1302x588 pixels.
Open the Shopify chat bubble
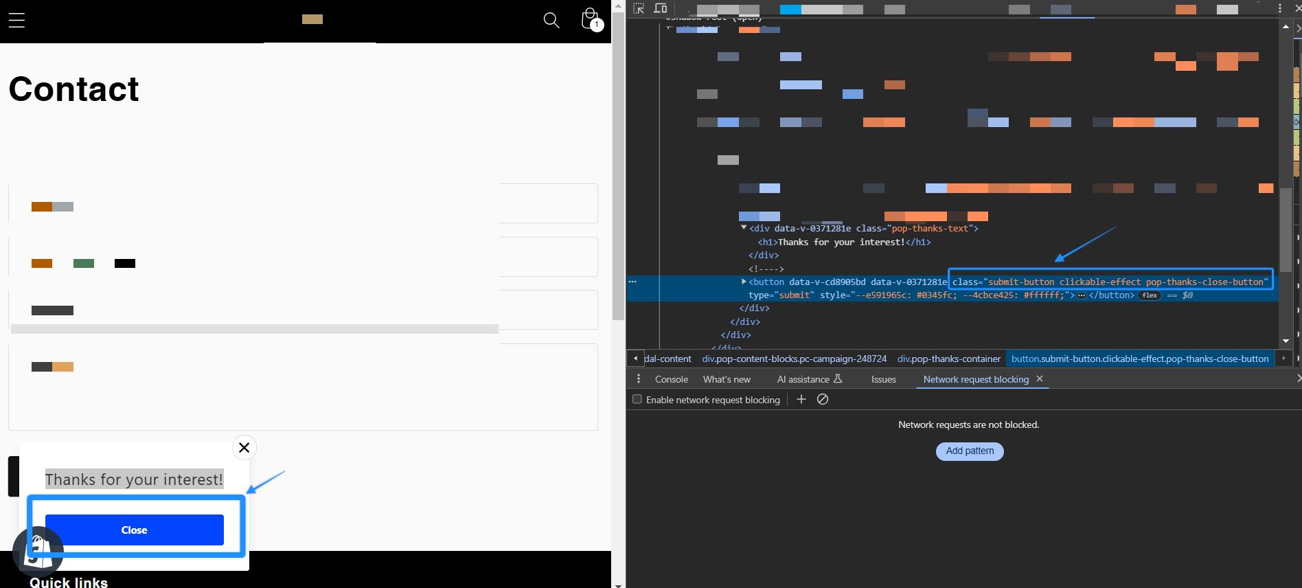(x=38, y=552)
